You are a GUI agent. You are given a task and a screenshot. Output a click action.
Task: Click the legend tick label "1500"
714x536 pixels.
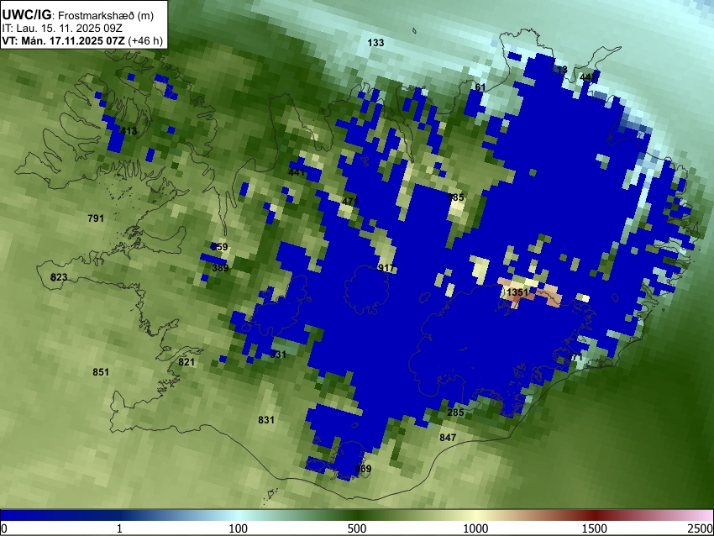tap(595, 528)
